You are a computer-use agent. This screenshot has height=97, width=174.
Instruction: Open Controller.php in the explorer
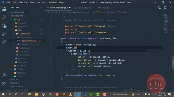click(27, 37)
